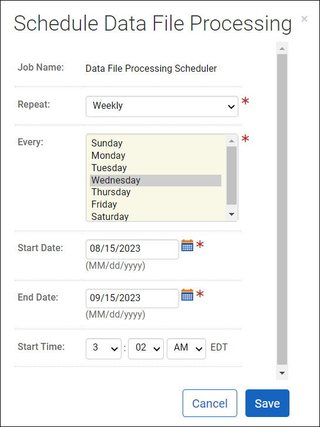This screenshot has width=320, height=427.
Task: Click the dialog scrollbar up arrow
Action: [x=282, y=48]
